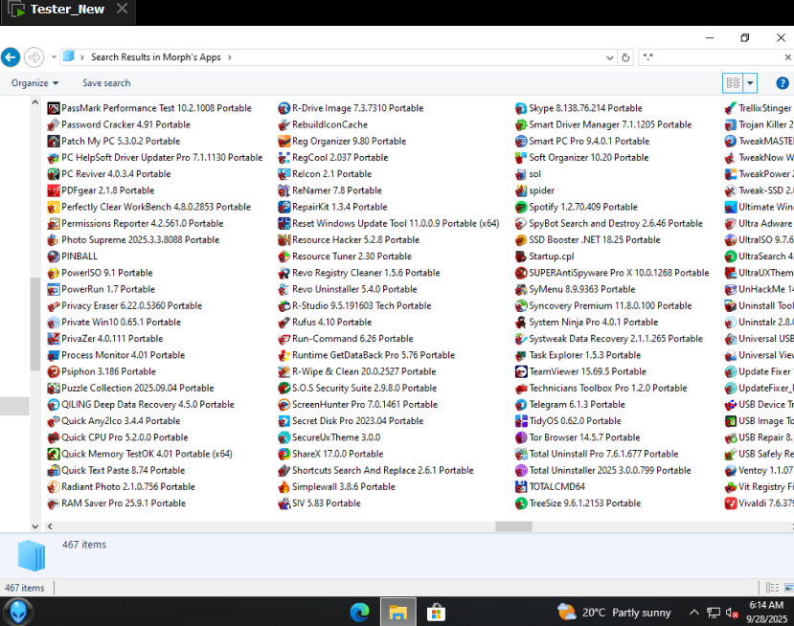Select Privacy Eraser 6.22.0.5360 Portable
The height and width of the screenshot is (626, 794).
(x=125, y=305)
